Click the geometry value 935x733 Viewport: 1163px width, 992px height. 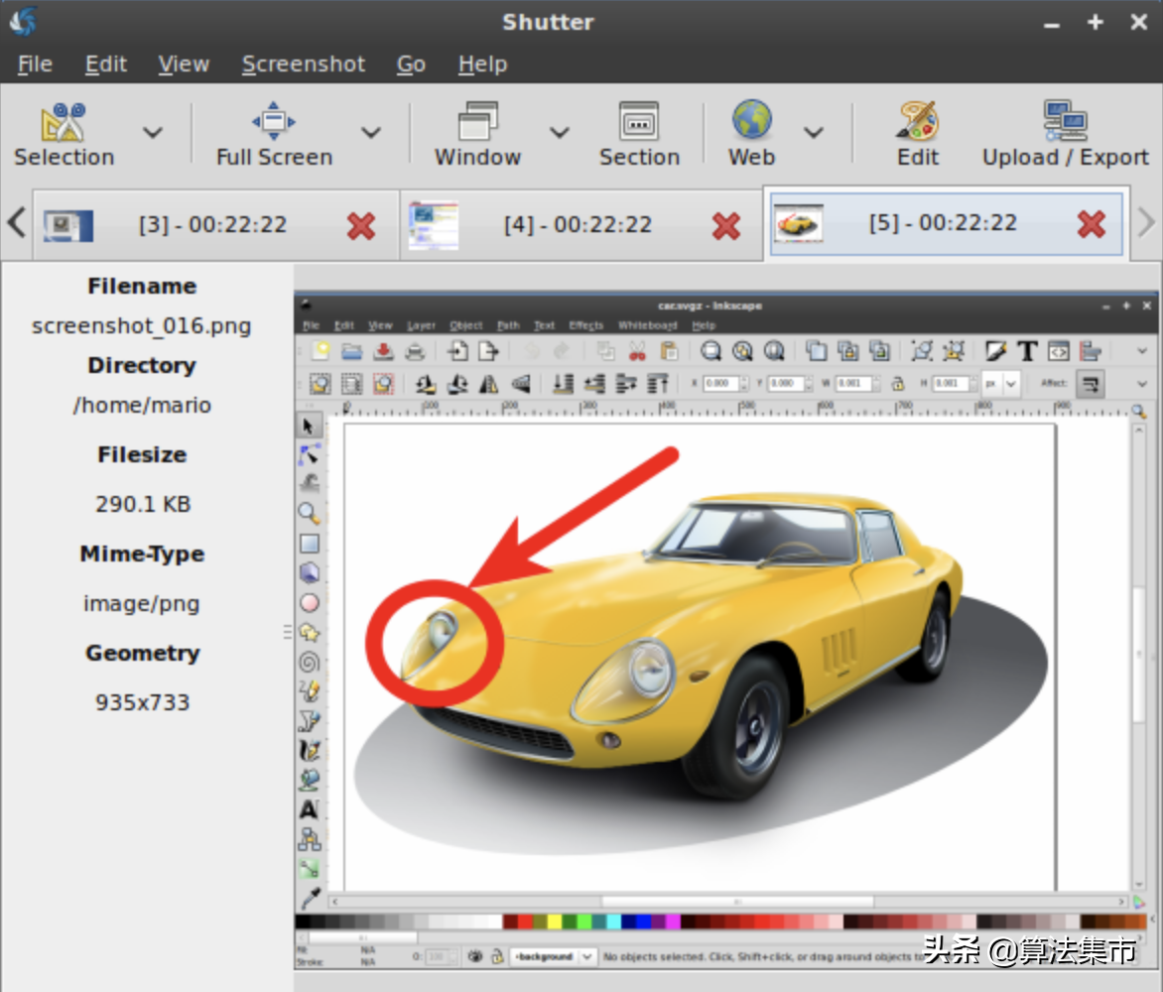[143, 702]
